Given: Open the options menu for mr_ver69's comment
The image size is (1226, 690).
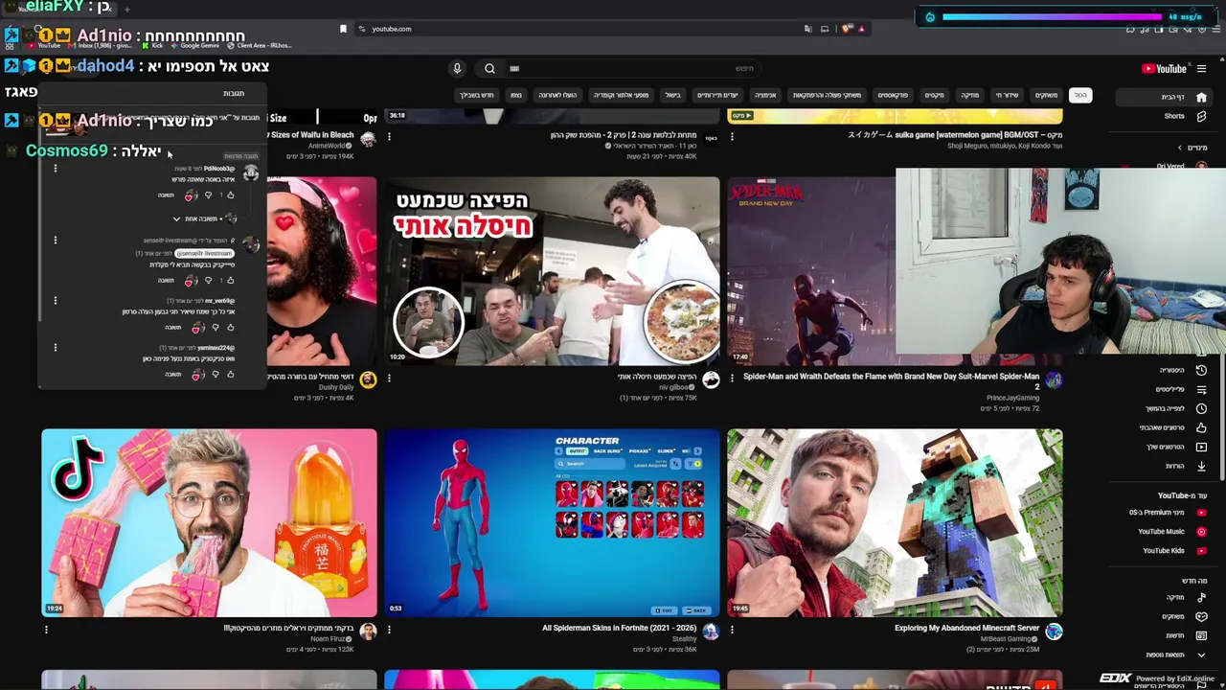Looking at the screenshot, I should tap(56, 300).
